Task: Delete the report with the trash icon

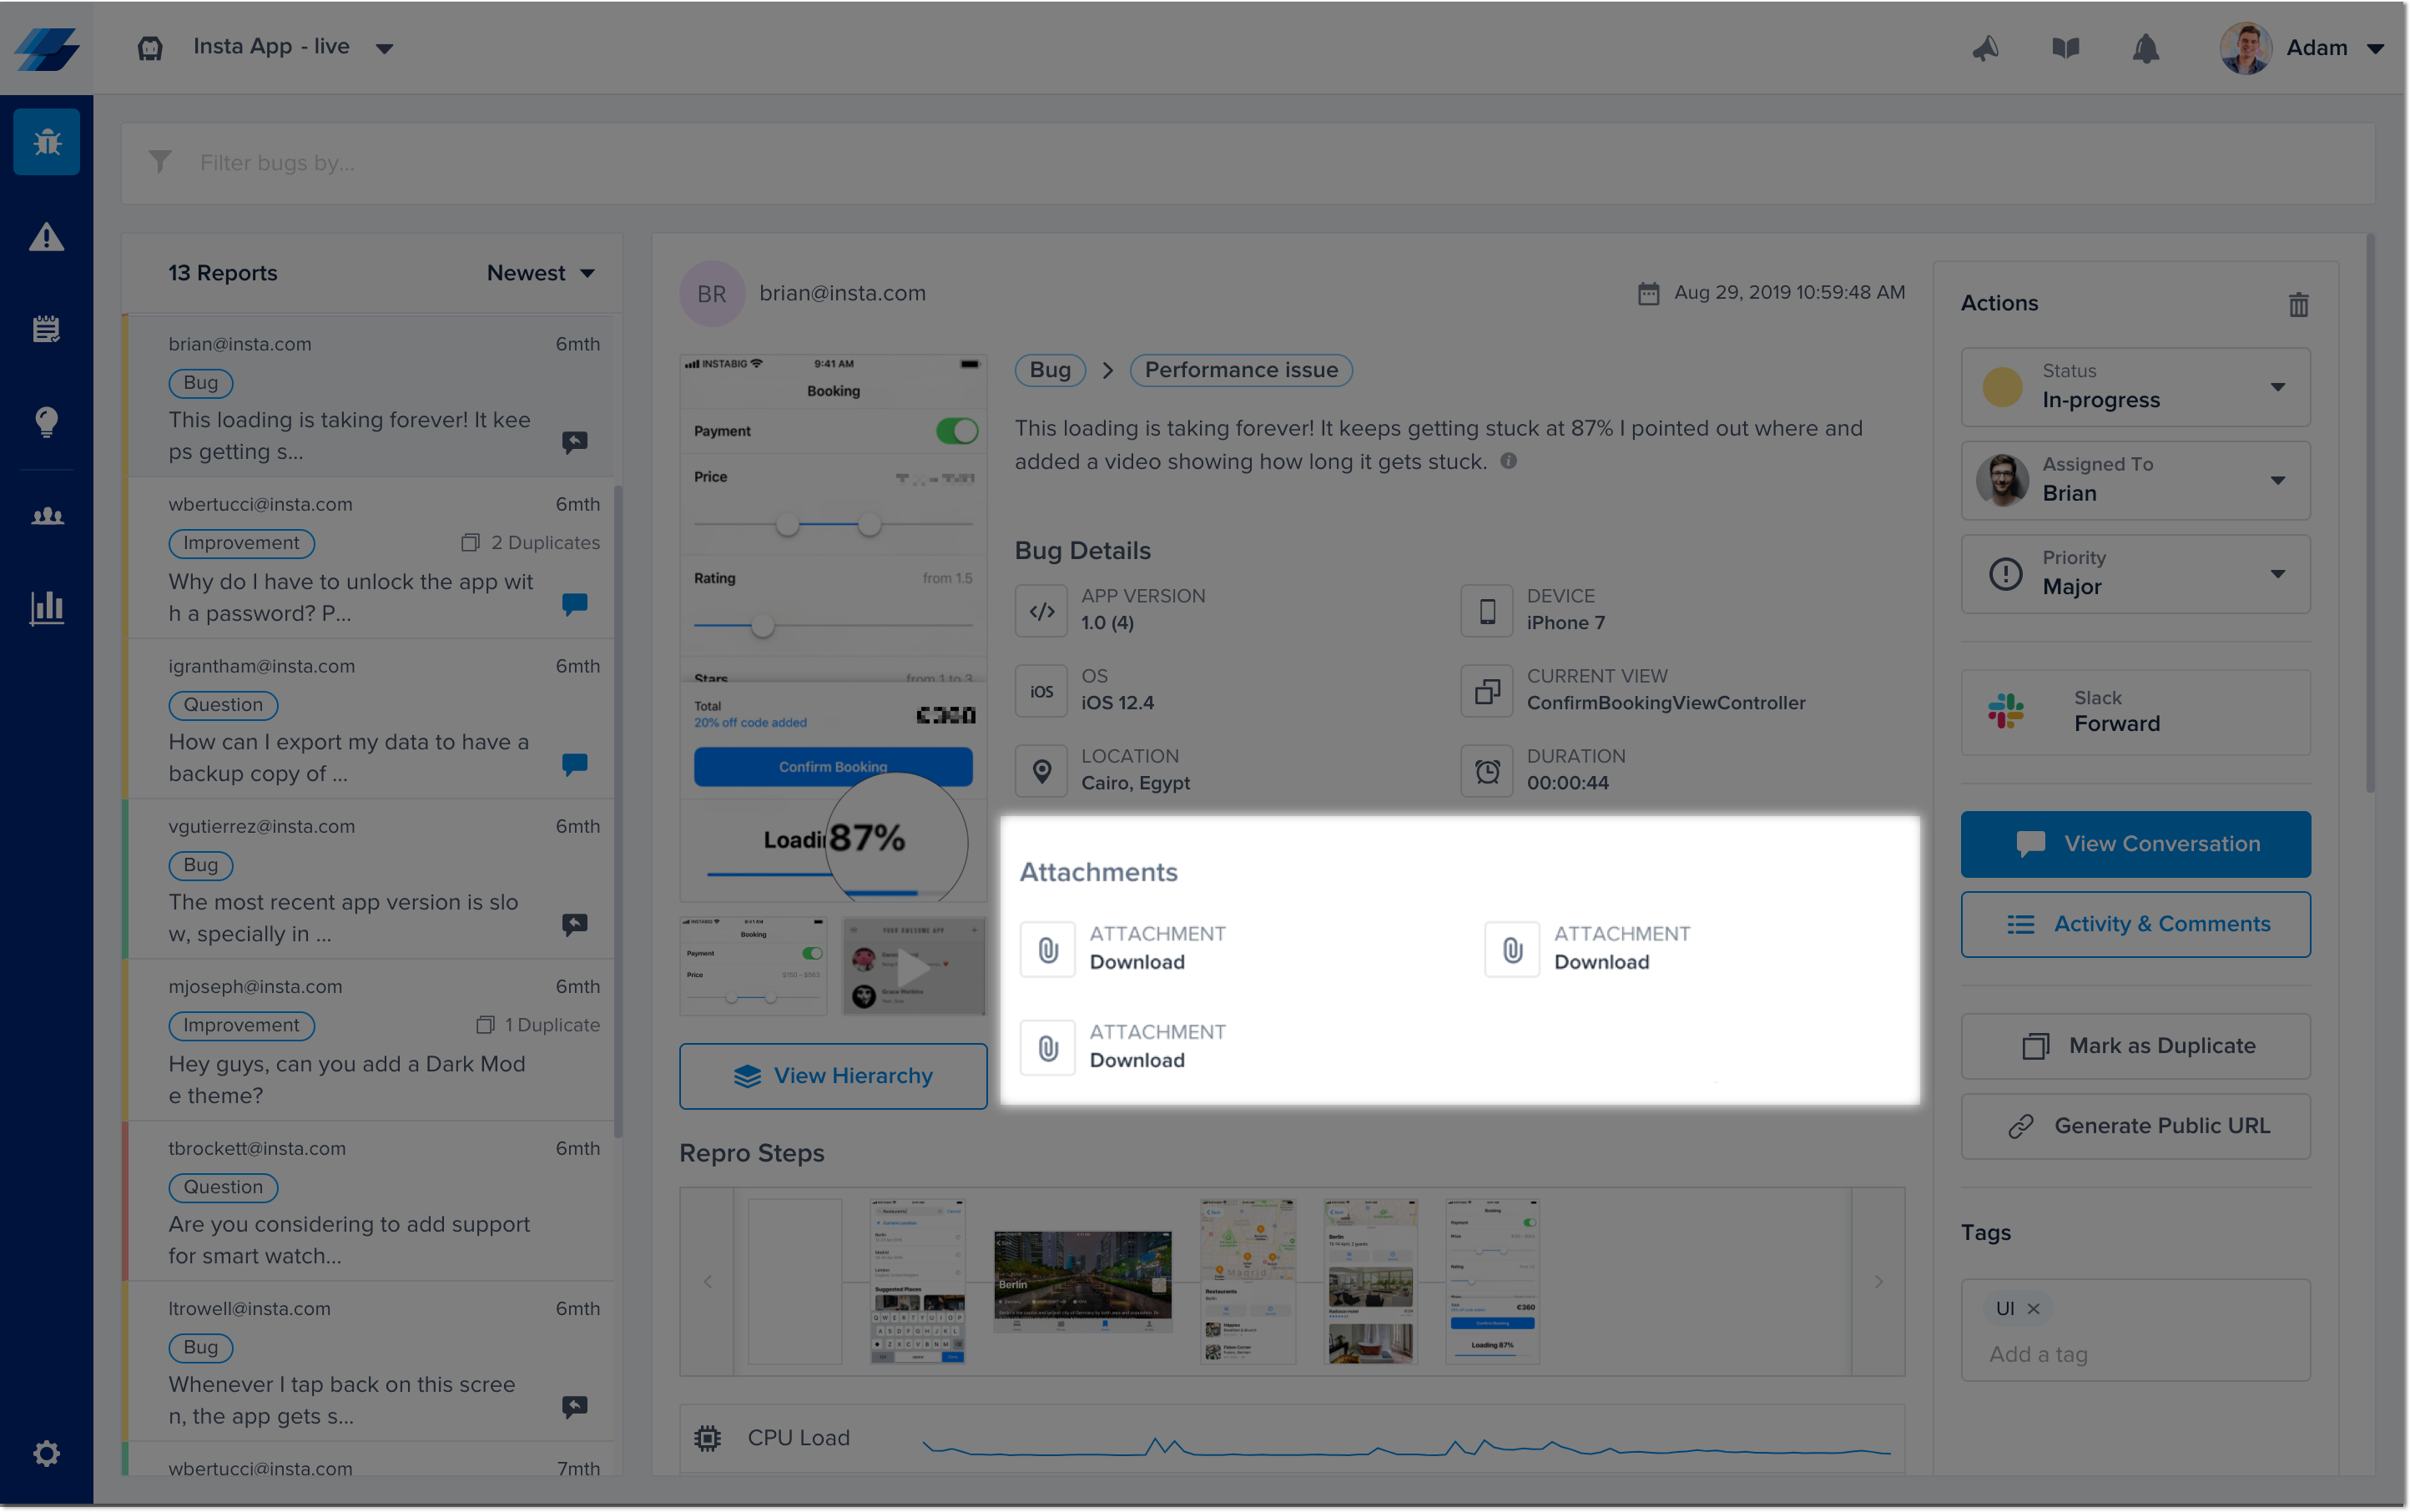Action: [2298, 304]
